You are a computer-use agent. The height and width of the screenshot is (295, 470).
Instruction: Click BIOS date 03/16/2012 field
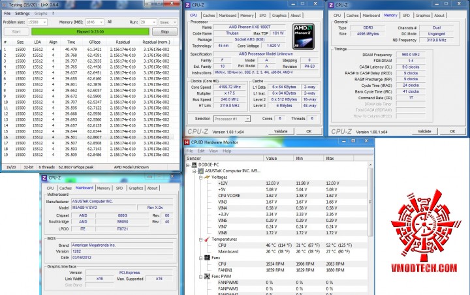click(122, 258)
